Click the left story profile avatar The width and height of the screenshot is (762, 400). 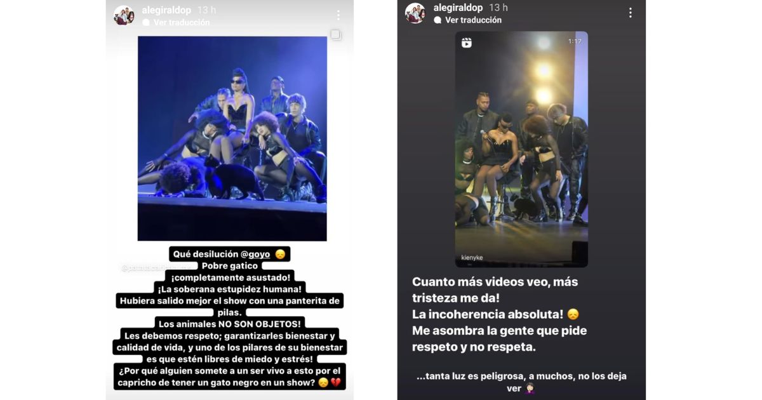coord(124,15)
